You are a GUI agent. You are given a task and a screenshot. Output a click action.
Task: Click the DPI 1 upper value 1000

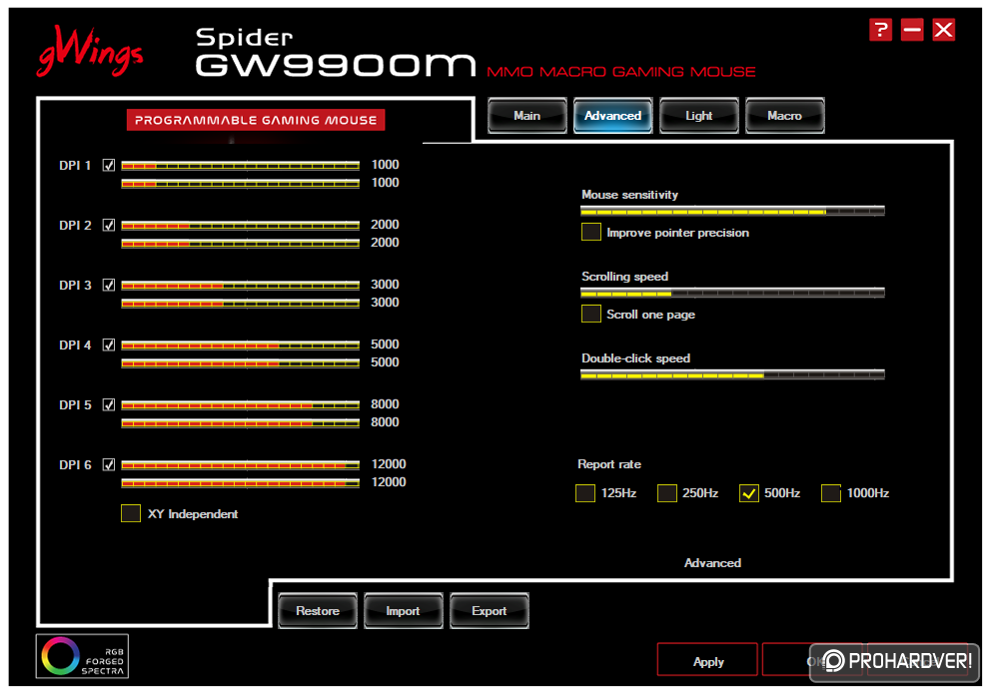[385, 165]
